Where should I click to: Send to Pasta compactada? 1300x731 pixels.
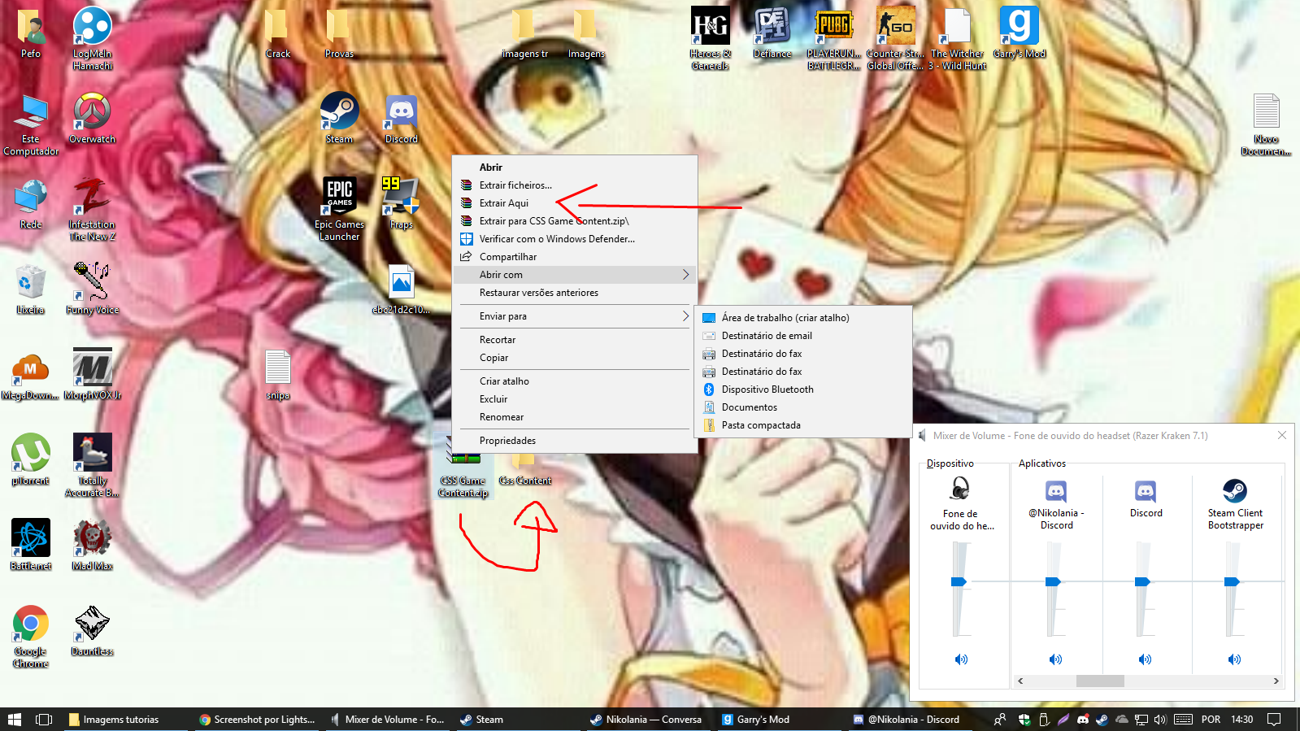pyautogui.click(x=802, y=425)
